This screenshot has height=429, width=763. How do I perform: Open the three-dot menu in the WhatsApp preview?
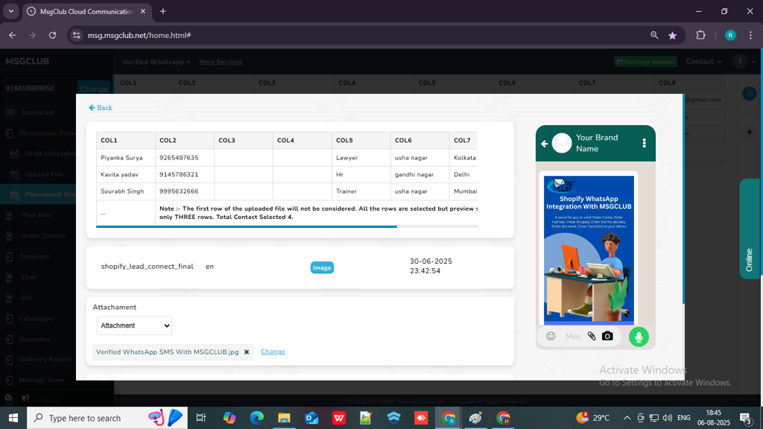(645, 143)
